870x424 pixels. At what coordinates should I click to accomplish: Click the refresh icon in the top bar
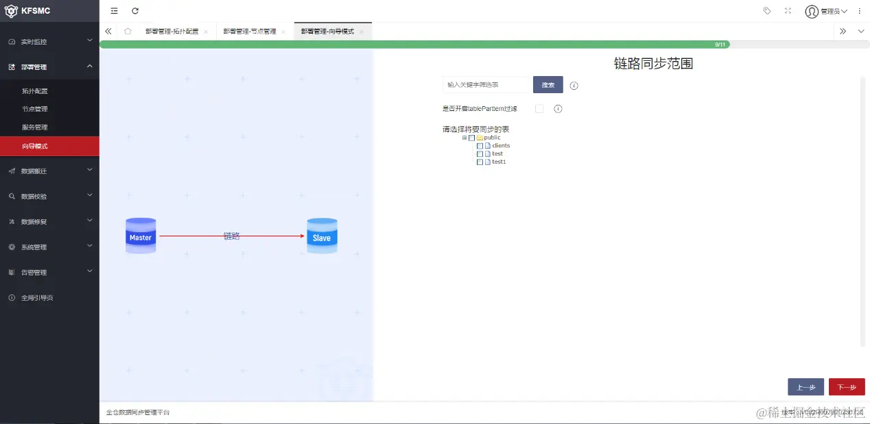[135, 11]
